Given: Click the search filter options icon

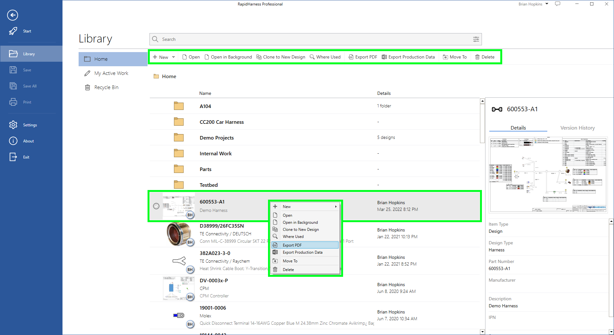Looking at the screenshot, I should pyautogui.click(x=476, y=39).
